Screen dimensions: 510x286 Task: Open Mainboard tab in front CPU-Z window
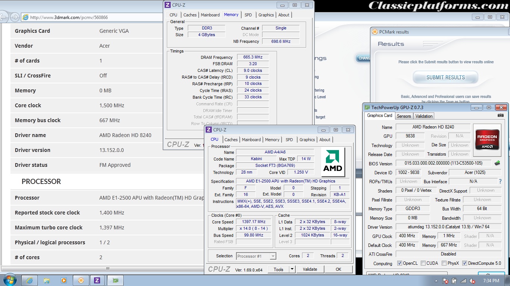(251, 140)
